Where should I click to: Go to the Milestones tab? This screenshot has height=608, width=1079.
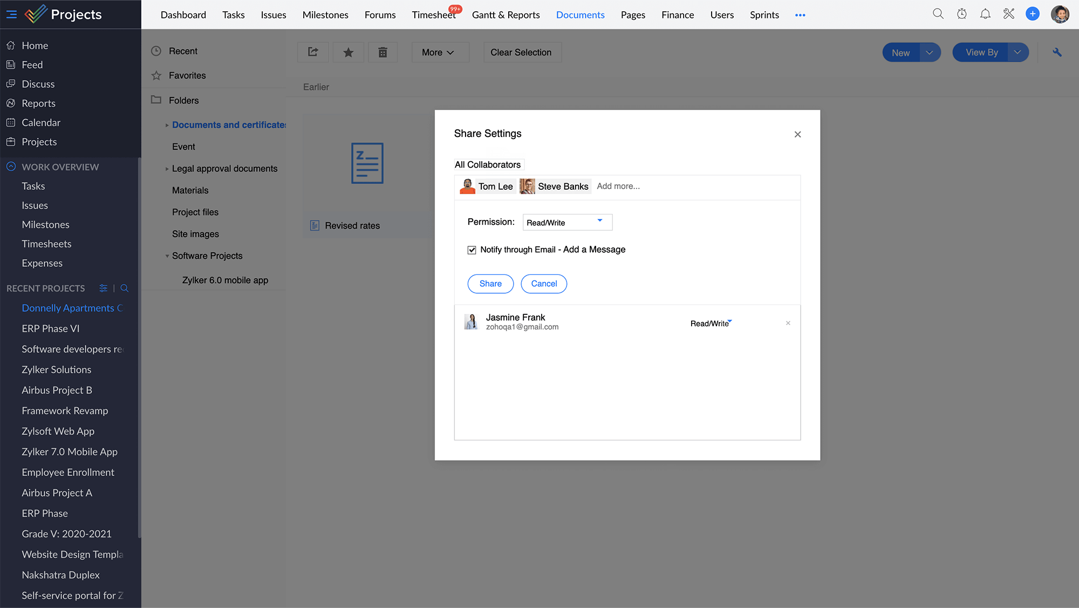[325, 15]
